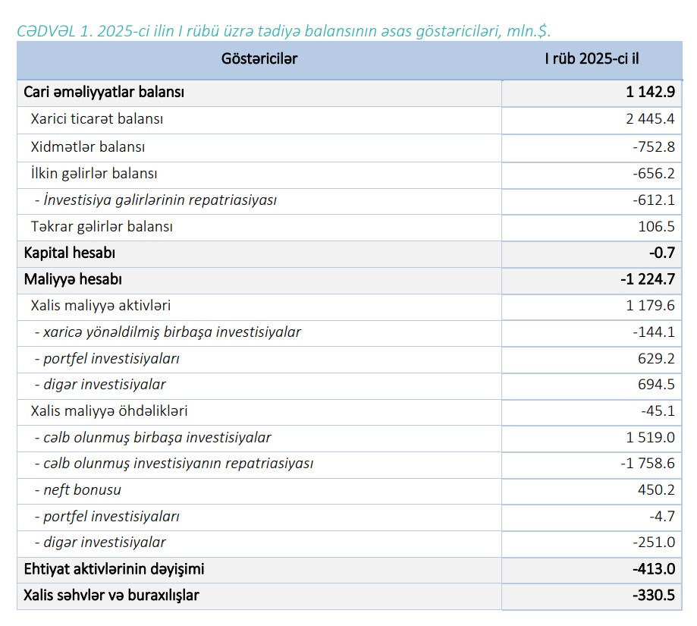The width and height of the screenshot is (697, 626).
Task: Click the 'Kapital hesabı' row label
Action: (70, 253)
